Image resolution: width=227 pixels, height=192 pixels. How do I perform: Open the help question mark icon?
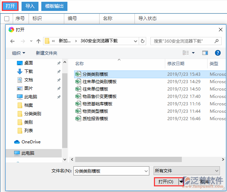pos(218,53)
